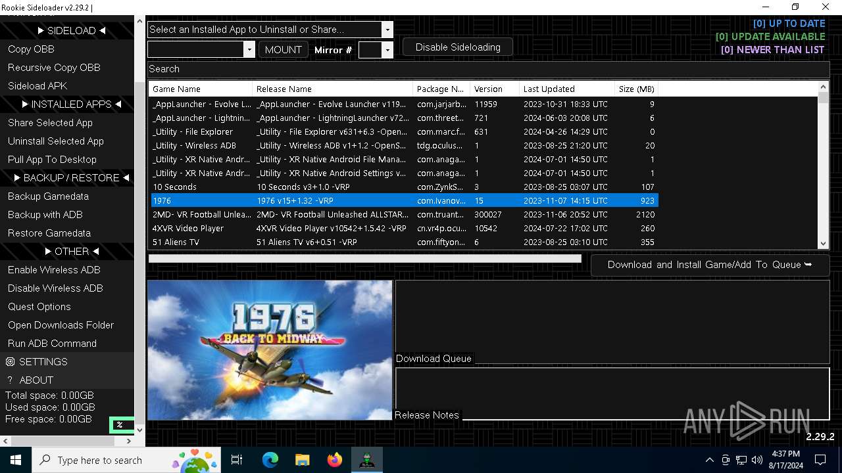Viewport: 842px width, 473px height.
Task: Open the notification center icon
Action: (820, 460)
